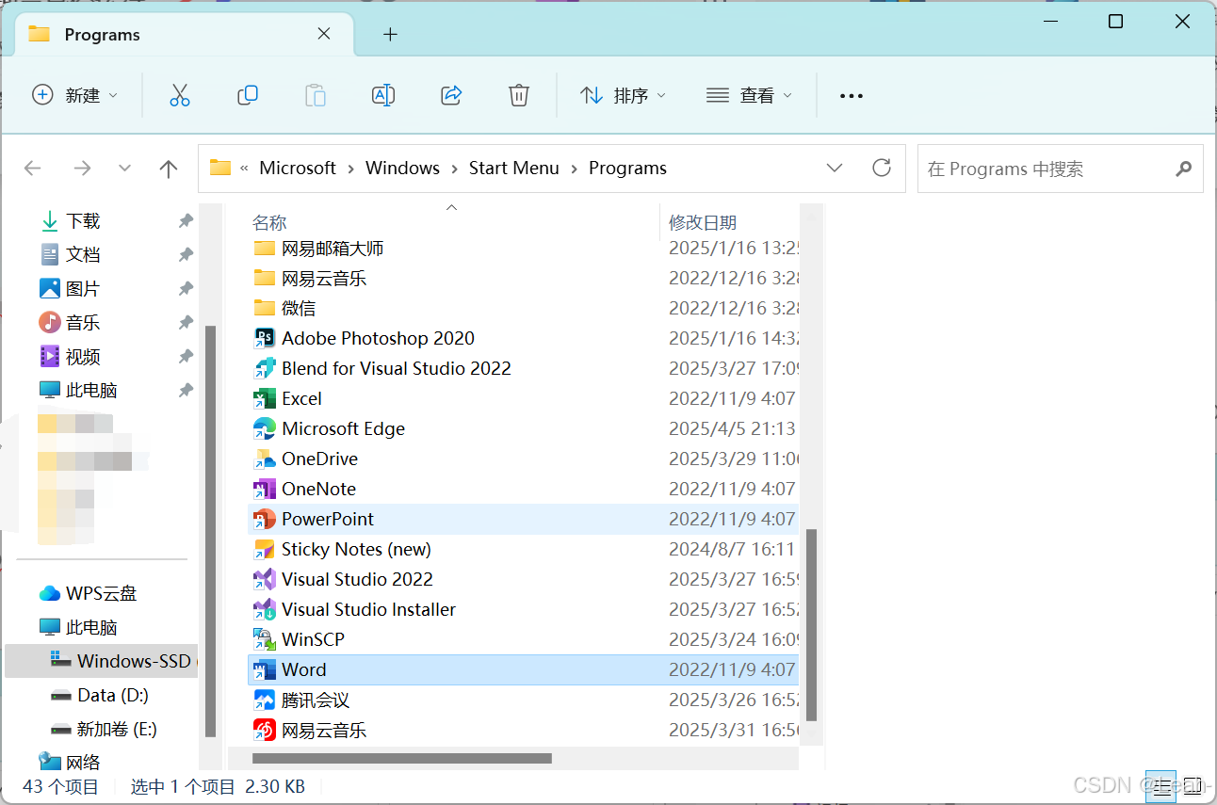Add a new tab
Image resolution: width=1217 pixels, height=805 pixels.
(390, 35)
